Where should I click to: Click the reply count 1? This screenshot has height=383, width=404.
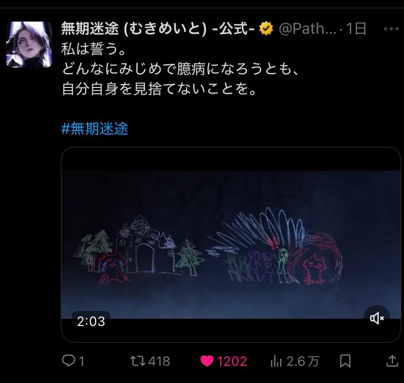pyautogui.click(x=81, y=361)
